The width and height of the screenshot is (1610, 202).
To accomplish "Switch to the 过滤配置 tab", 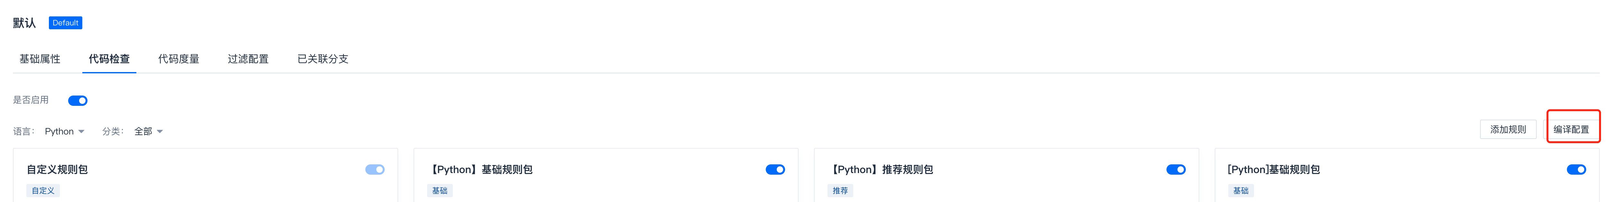I will point(249,59).
